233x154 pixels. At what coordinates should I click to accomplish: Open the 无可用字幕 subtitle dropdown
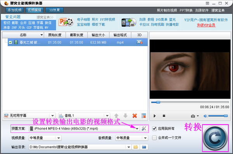pos(52,116)
